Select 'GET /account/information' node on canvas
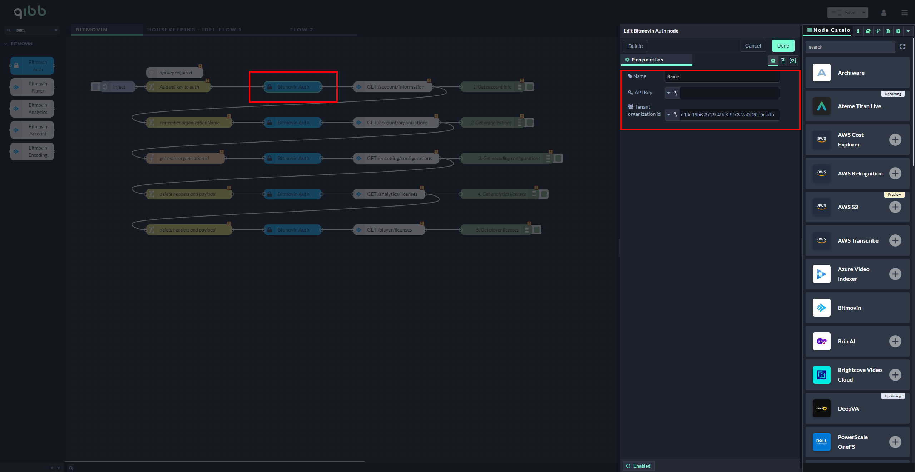 [x=392, y=87]
